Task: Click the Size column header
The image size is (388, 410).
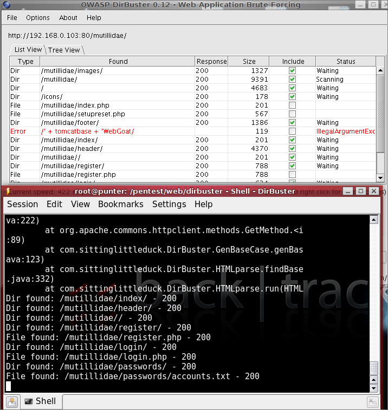Action: (x=249, y=62)
